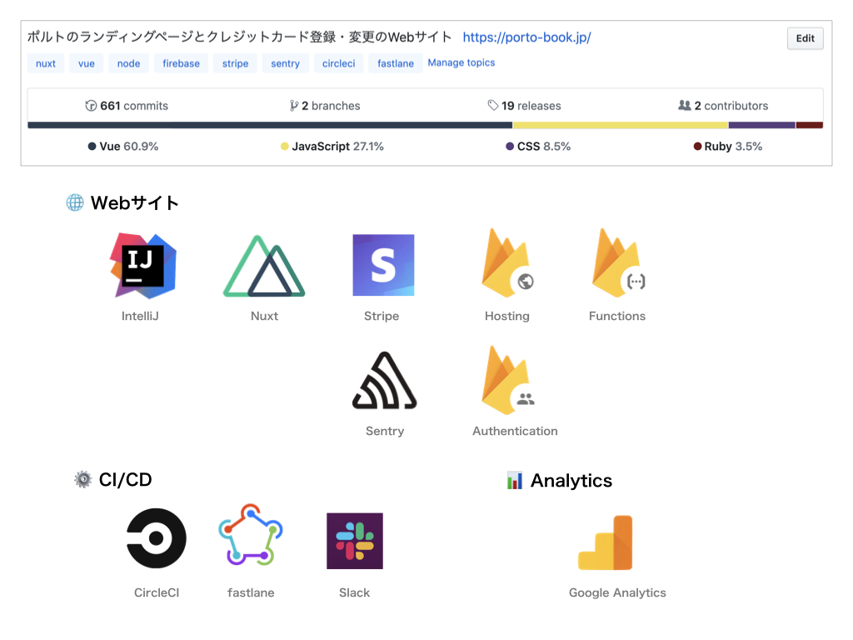
Task: Click the Nuxt caption text
Action: coord(264,316)
